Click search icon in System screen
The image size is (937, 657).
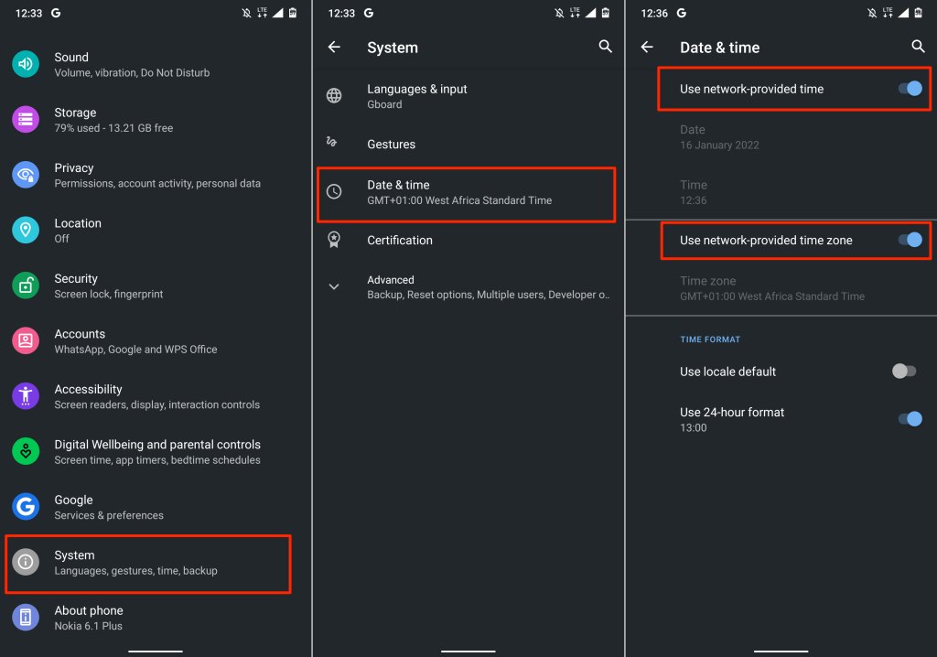[605, 47]
